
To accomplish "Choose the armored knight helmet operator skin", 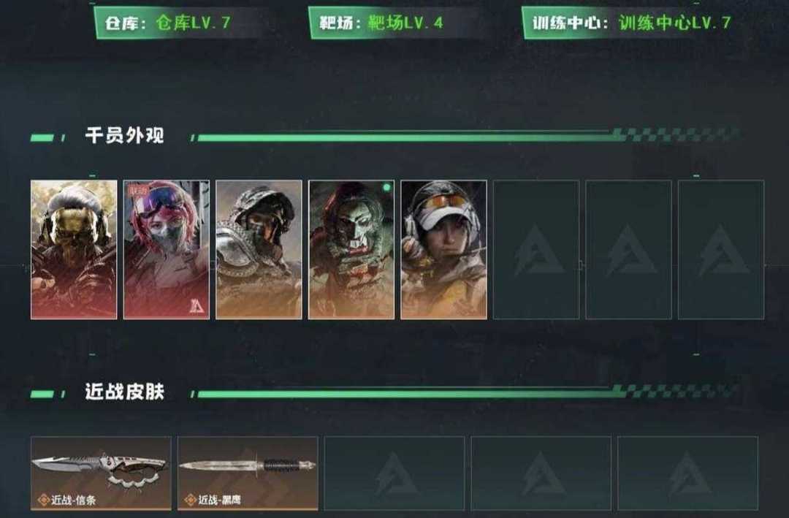I will [259, 250].
